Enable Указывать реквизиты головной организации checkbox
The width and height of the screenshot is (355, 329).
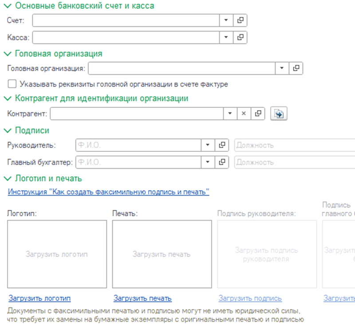click(12, 84)
